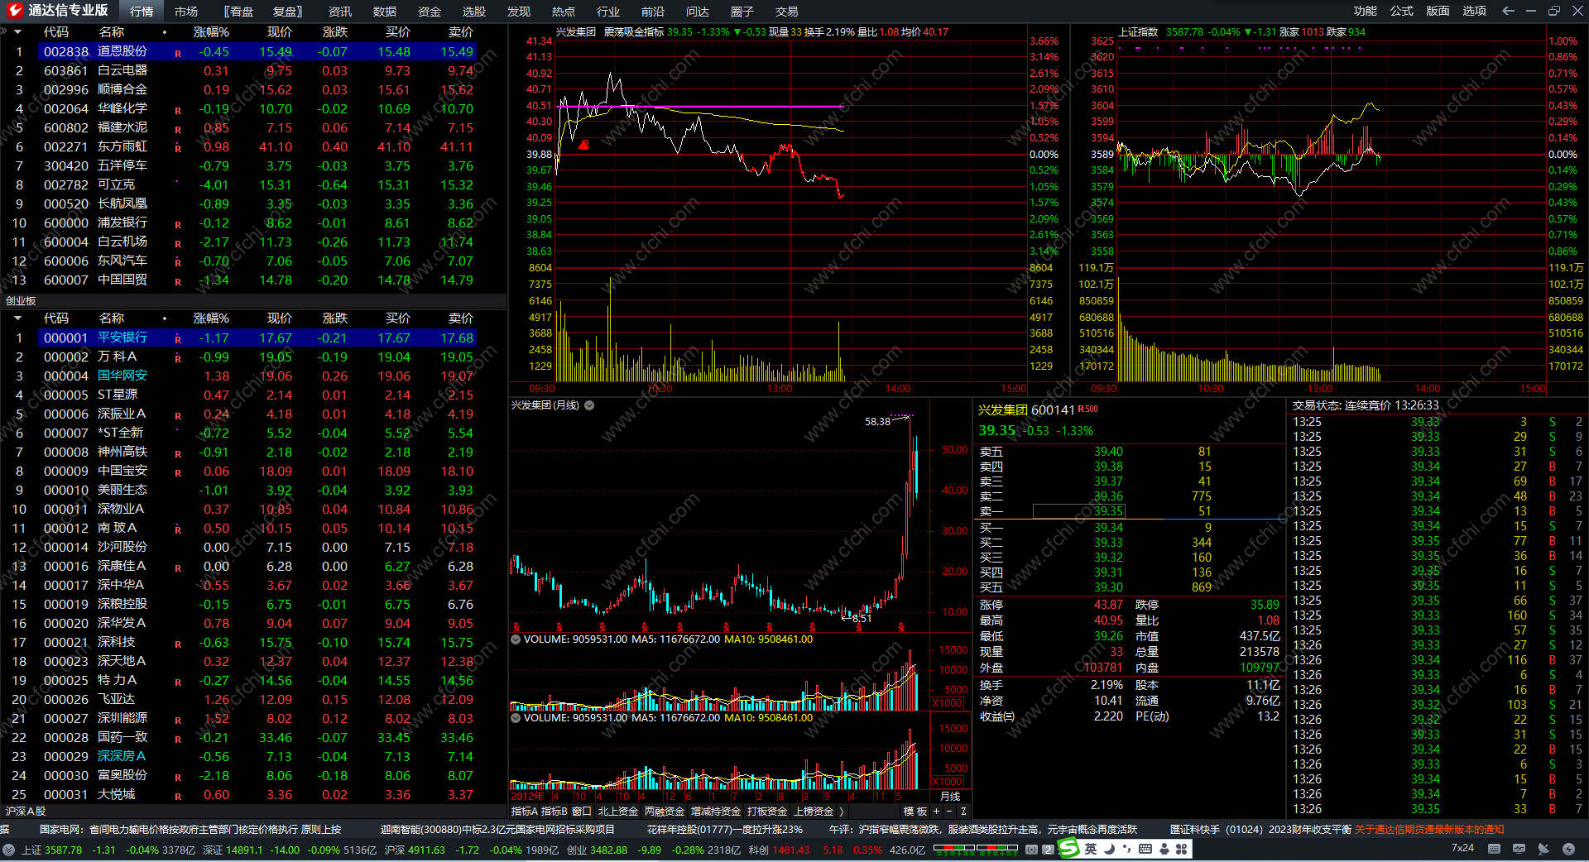Switch to the 行情 tab
Image resolution: width=1589 pixels, height=862 pixels.
[142, 12]
